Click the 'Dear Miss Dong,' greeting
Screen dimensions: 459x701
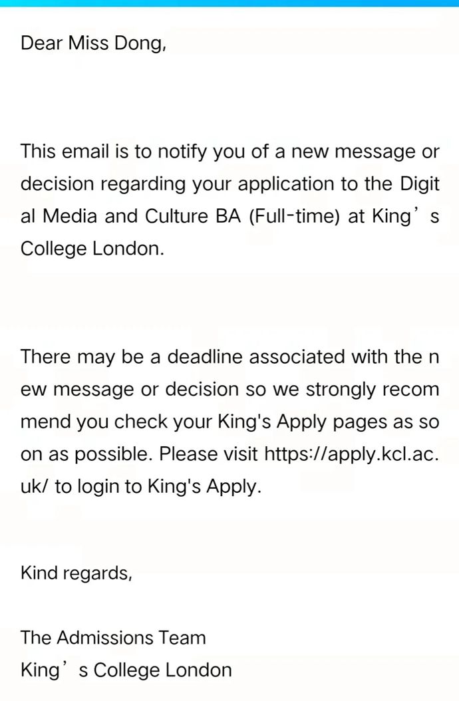[x=94, y=43]
